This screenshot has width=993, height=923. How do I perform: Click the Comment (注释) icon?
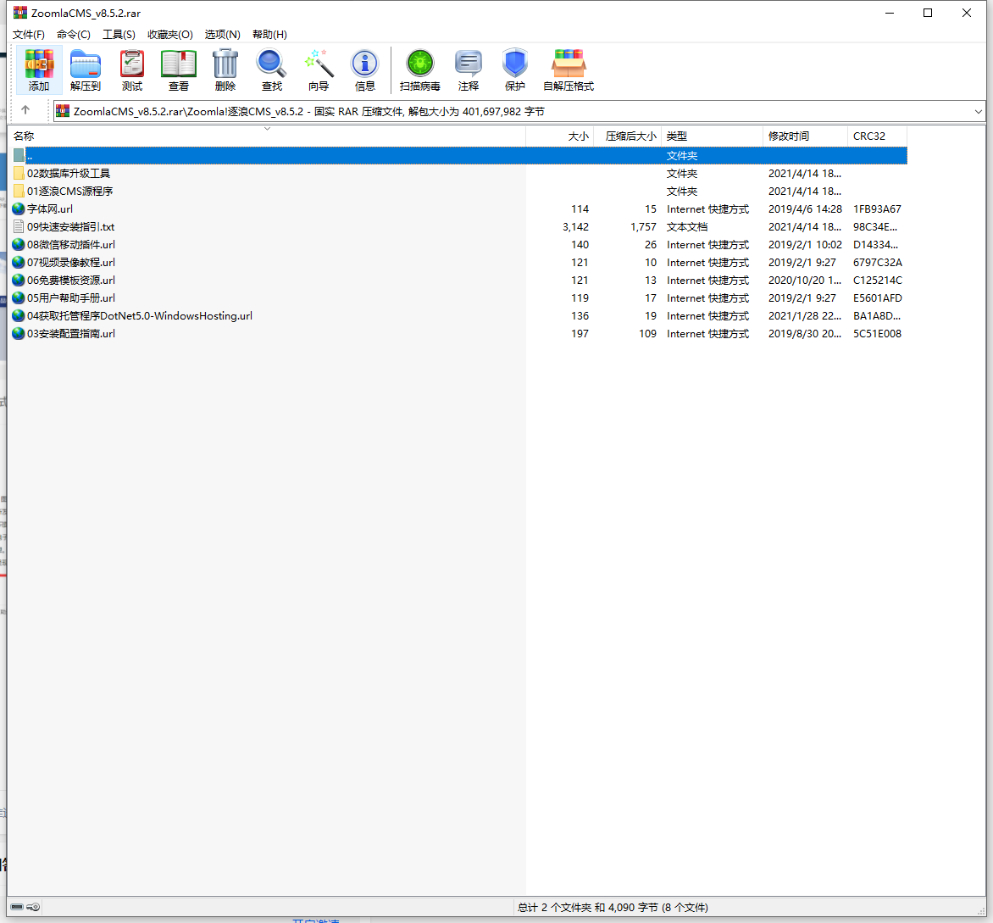point(468,70)
